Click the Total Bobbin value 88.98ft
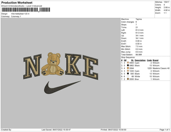 (139, 55)
